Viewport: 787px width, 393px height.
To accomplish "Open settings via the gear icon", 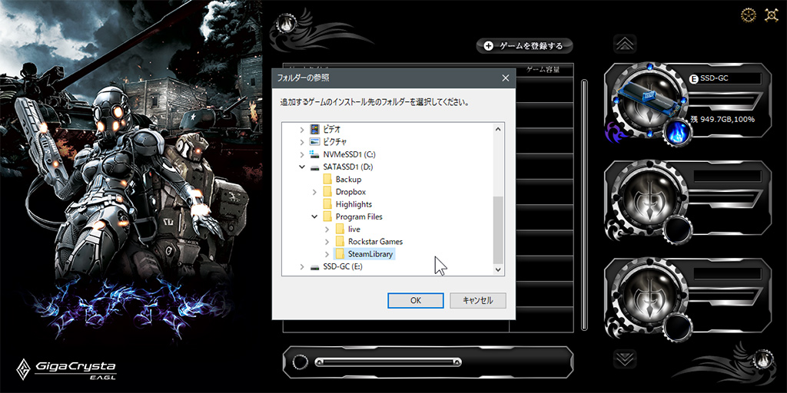I will coord(749,15).
